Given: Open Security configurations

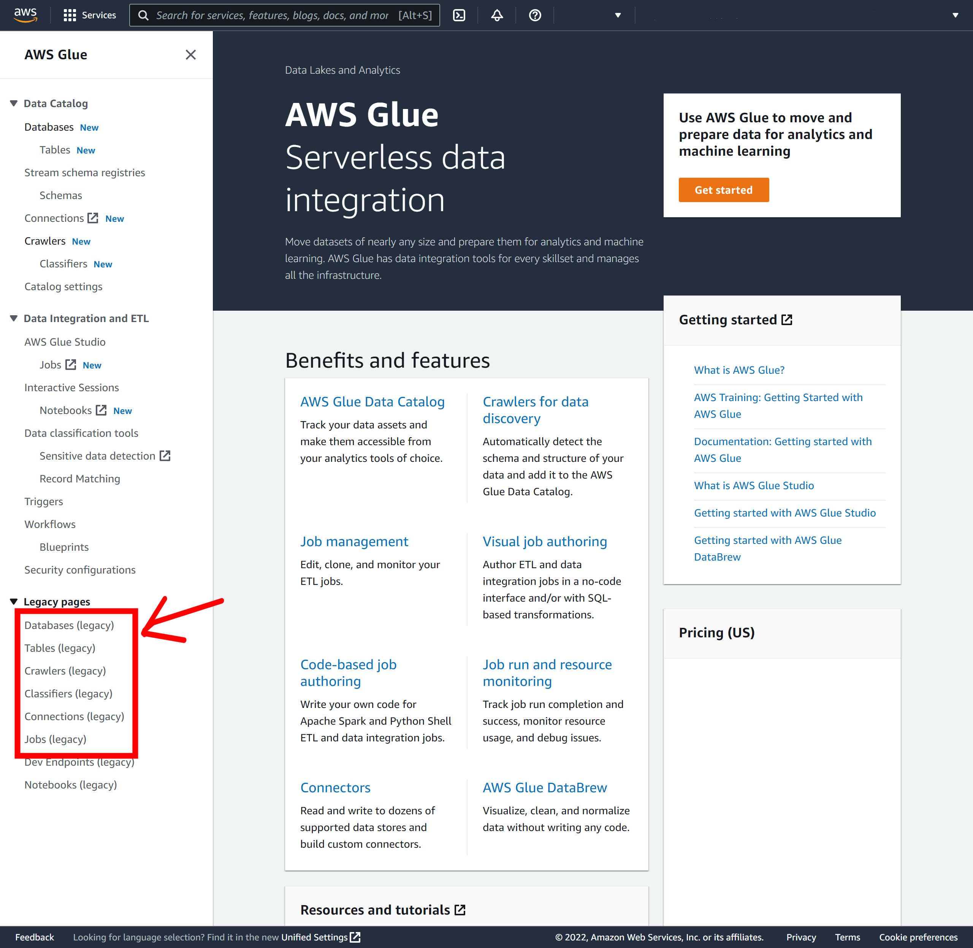Looking at the screenshot, I should (x=80, y=570).
